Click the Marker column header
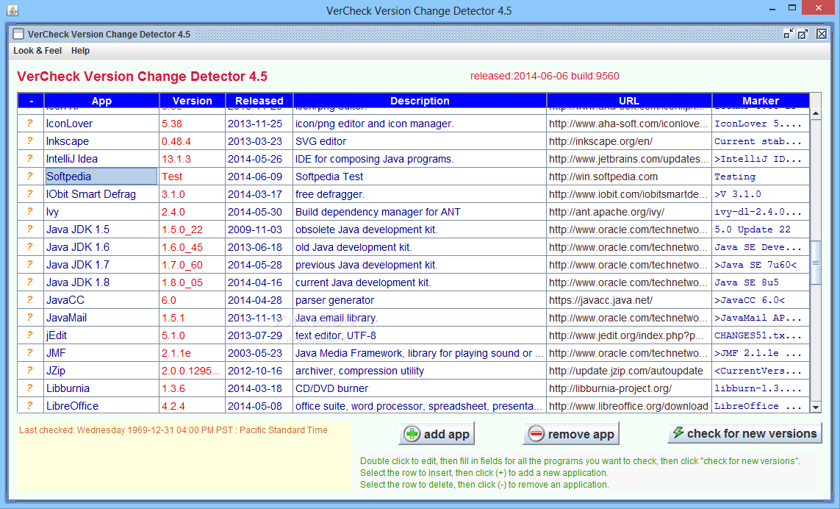 click(761, 100)
